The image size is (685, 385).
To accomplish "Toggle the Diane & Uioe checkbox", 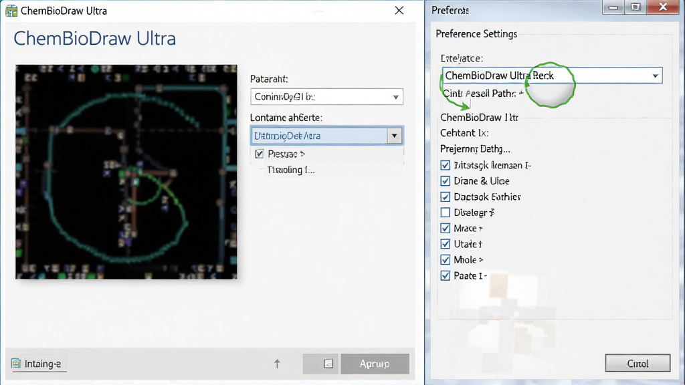I will point(445,181).
